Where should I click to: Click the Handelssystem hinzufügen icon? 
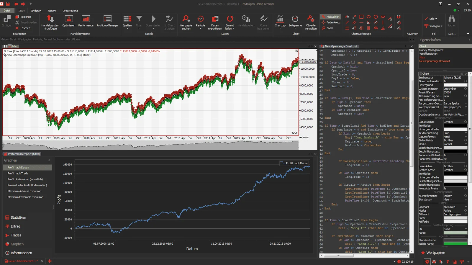[x=50, y=19]
